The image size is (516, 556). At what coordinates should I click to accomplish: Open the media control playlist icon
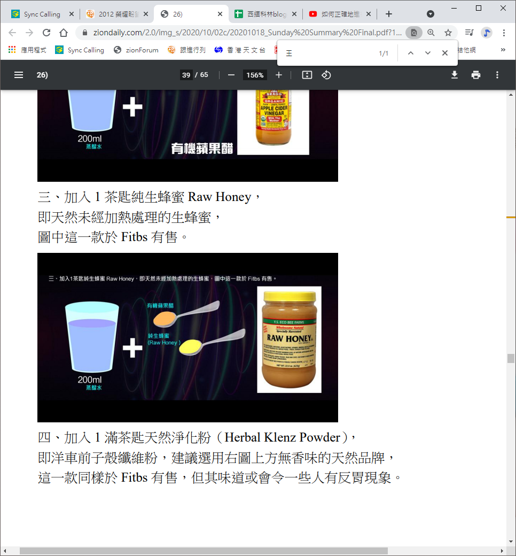(469, 33)
